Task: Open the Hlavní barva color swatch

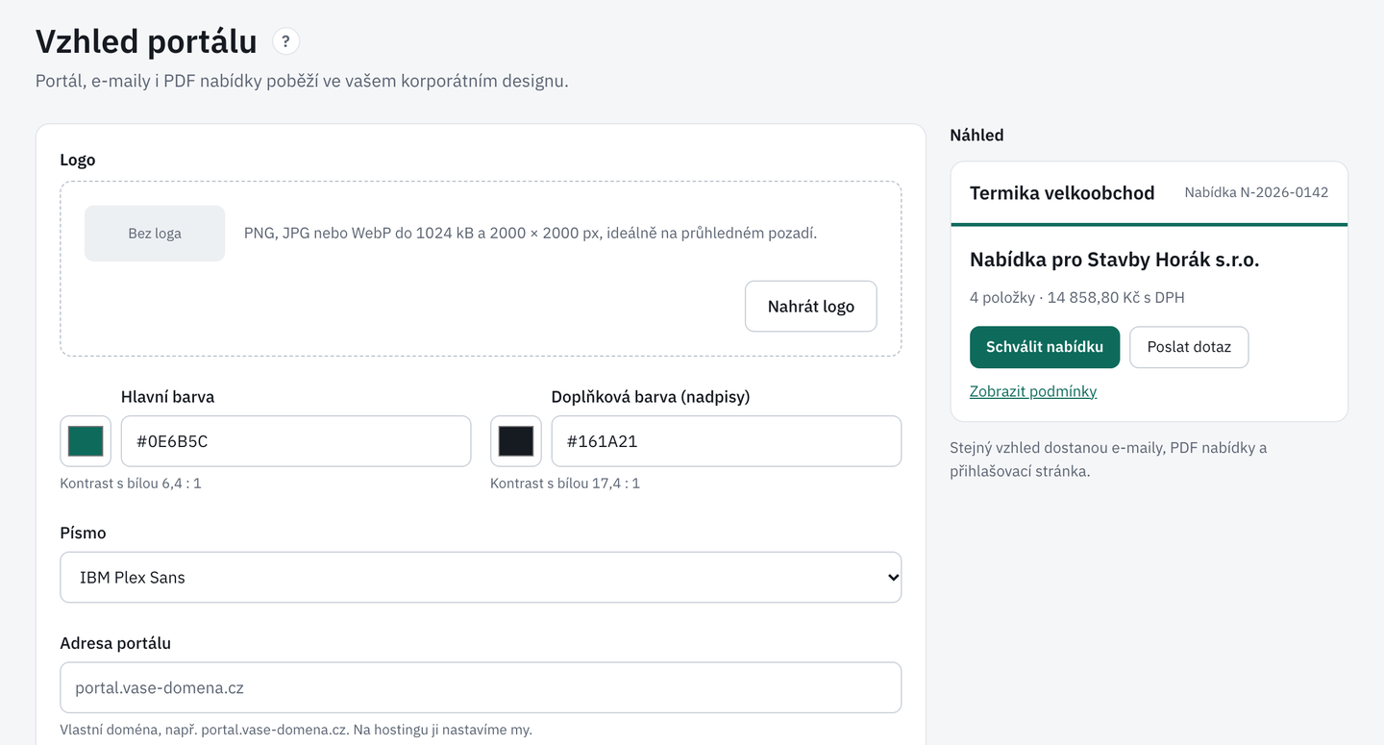Action: [x=86, y=441]
